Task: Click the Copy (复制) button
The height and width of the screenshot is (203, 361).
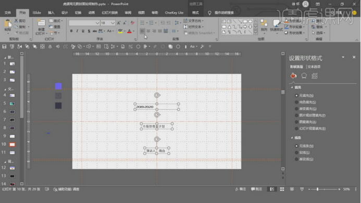Action: click(20, 27)
